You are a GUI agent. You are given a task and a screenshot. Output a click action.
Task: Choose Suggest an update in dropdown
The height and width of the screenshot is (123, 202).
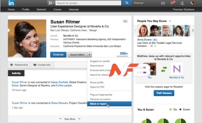(100, 61)
